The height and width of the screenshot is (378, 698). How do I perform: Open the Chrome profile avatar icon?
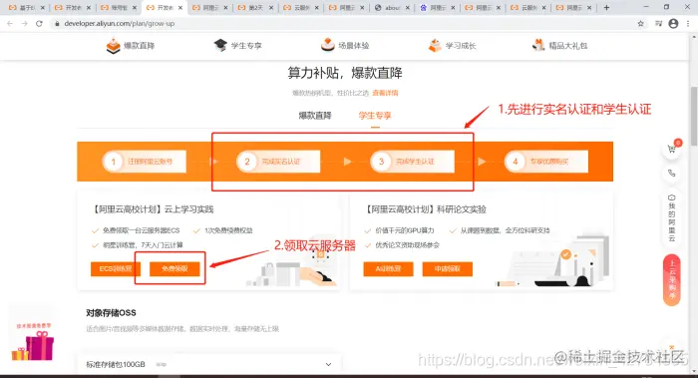(x=673, y=24)
